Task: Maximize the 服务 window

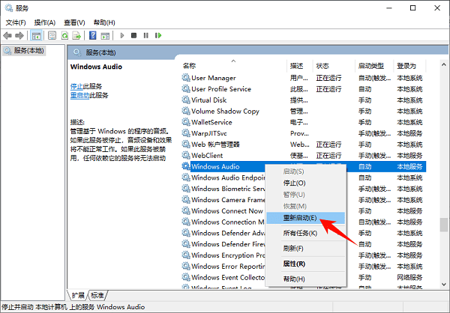Action: [x=412, y=8]
